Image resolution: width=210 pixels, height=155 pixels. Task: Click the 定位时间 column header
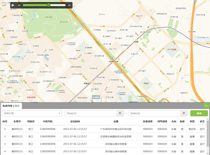[x=75, y=121]
